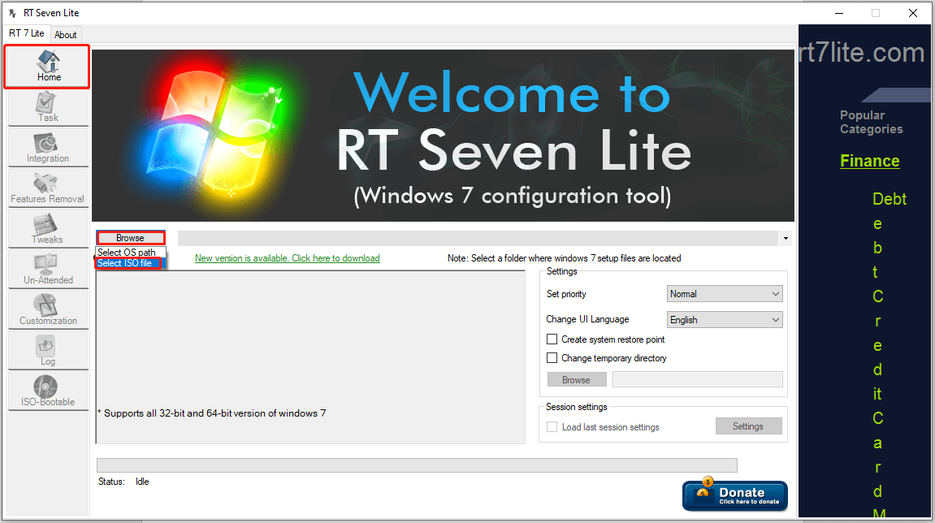Open the ISO-Bootable section
The height and width of the screenshot is (523, 935).
[48, 391]
